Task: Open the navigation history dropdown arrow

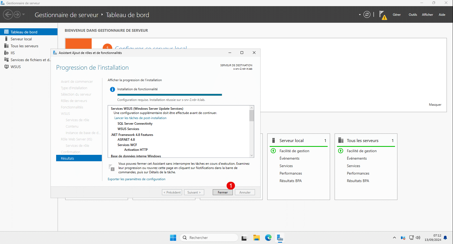Action: pyautogui.click(x=24, y=14)
